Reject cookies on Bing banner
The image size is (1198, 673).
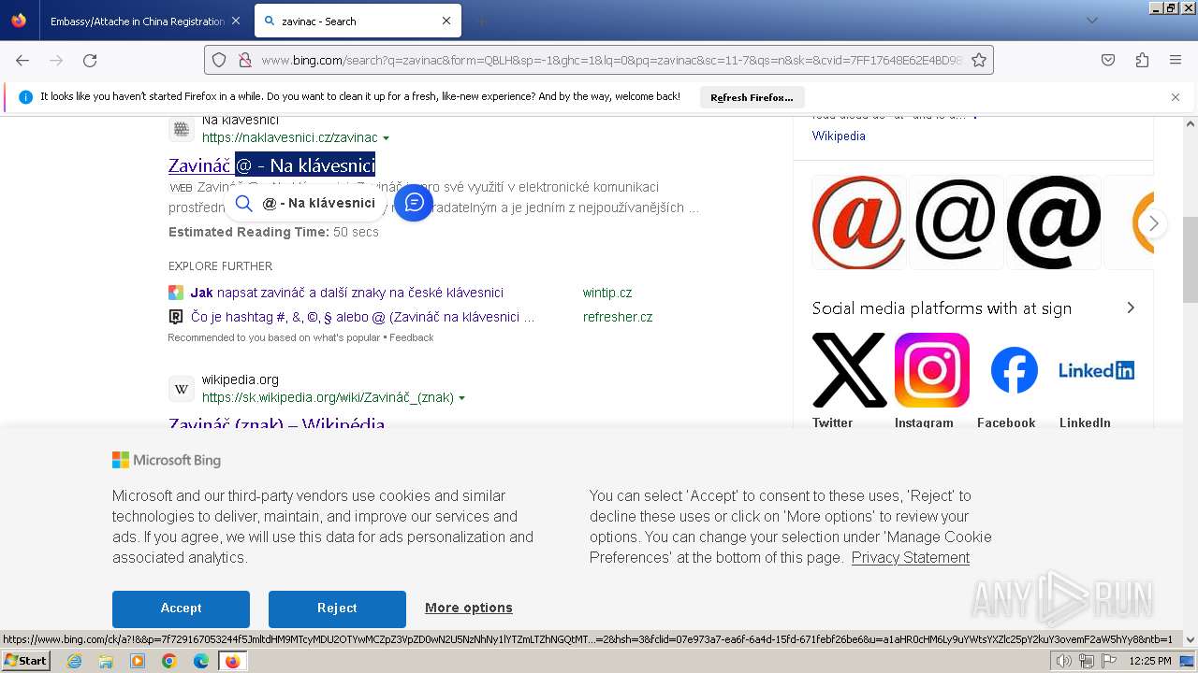[x=337, y=609]
